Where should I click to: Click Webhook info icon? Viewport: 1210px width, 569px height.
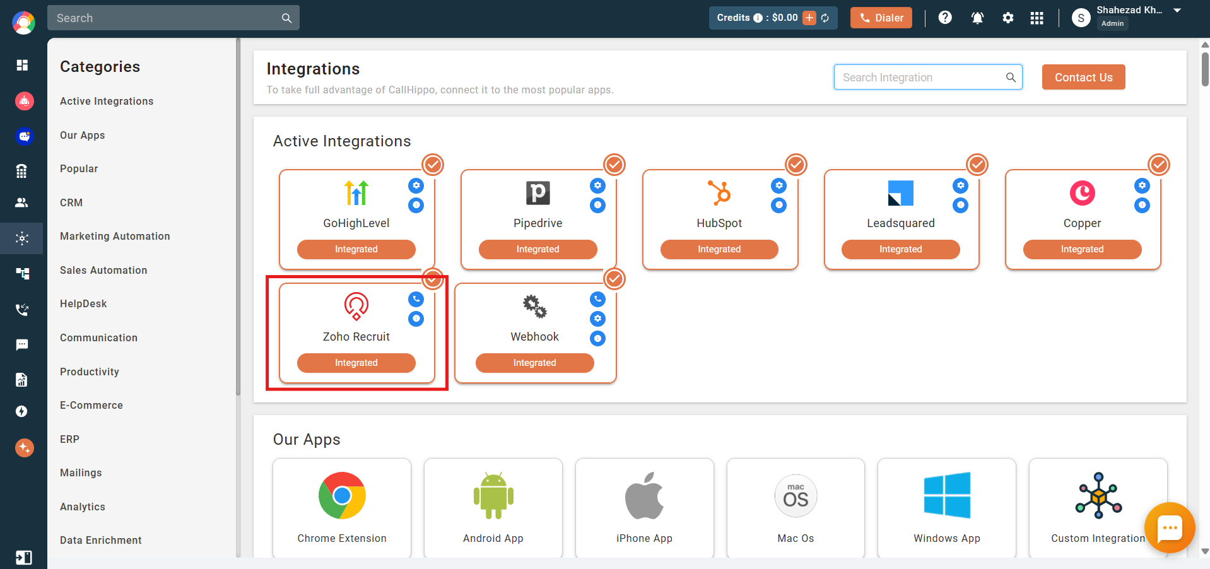pyautogui.click(x=597, y=339)
